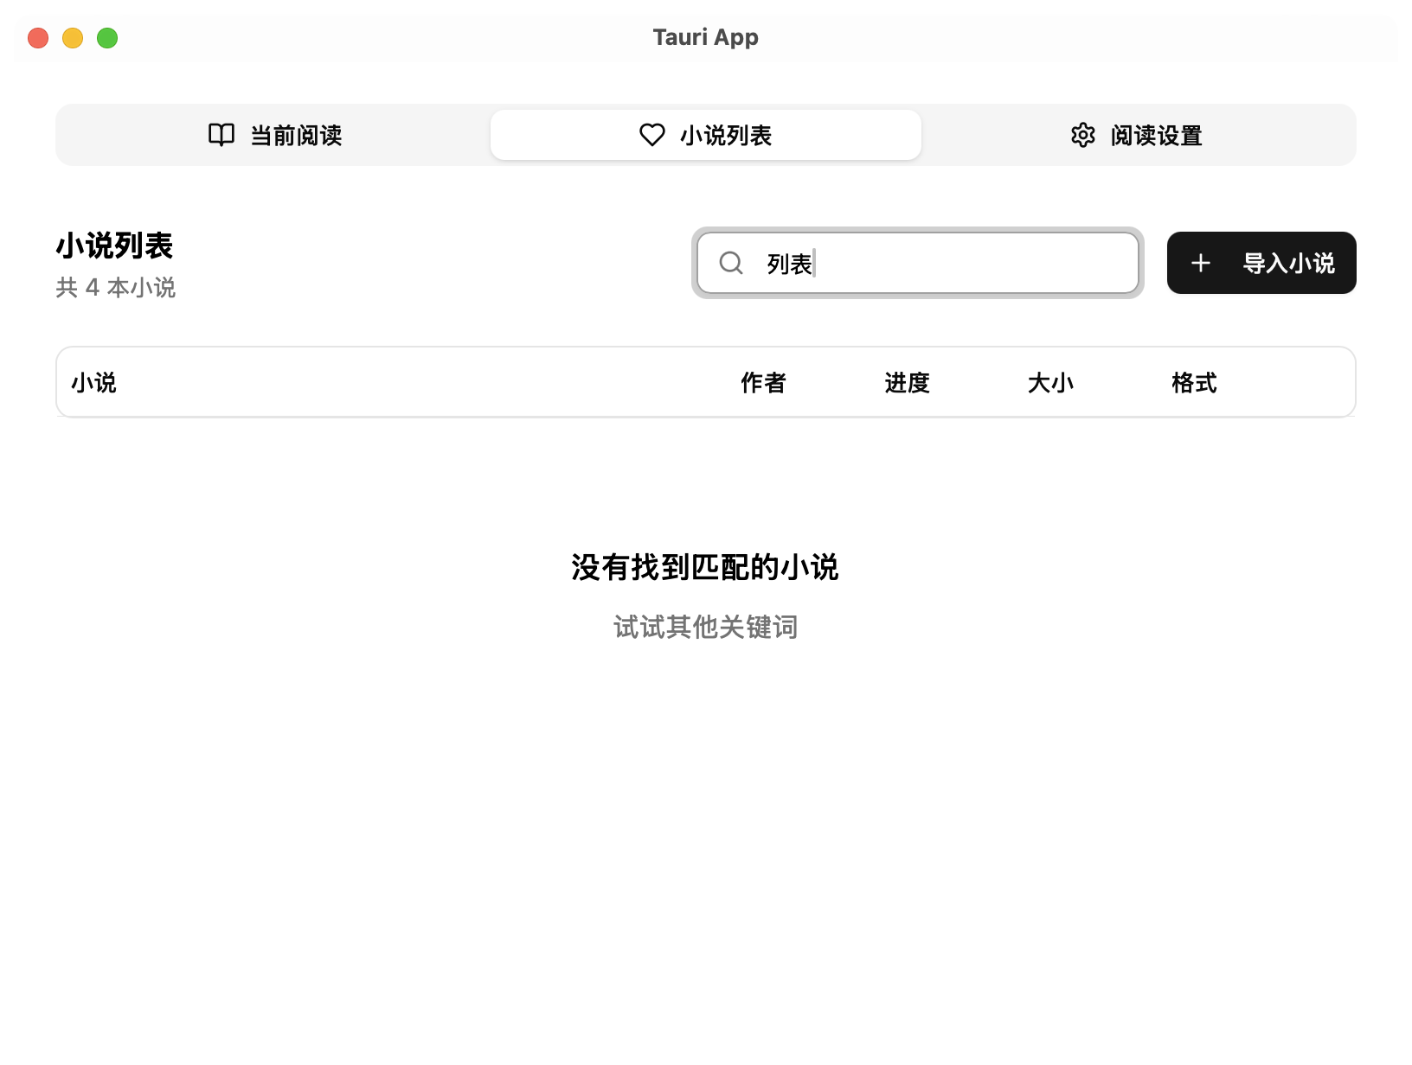The height and width of the screenshot is (1065, 1412).
Task: Click the 格式 column header
Action: pos(1194,382)
